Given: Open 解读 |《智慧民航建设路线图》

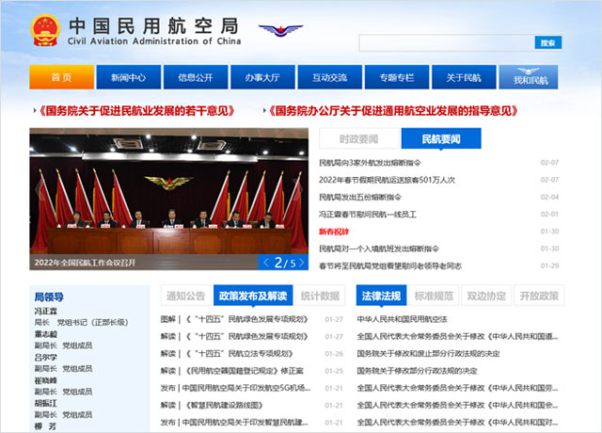Looking at the screenshot, I should 212,405.
